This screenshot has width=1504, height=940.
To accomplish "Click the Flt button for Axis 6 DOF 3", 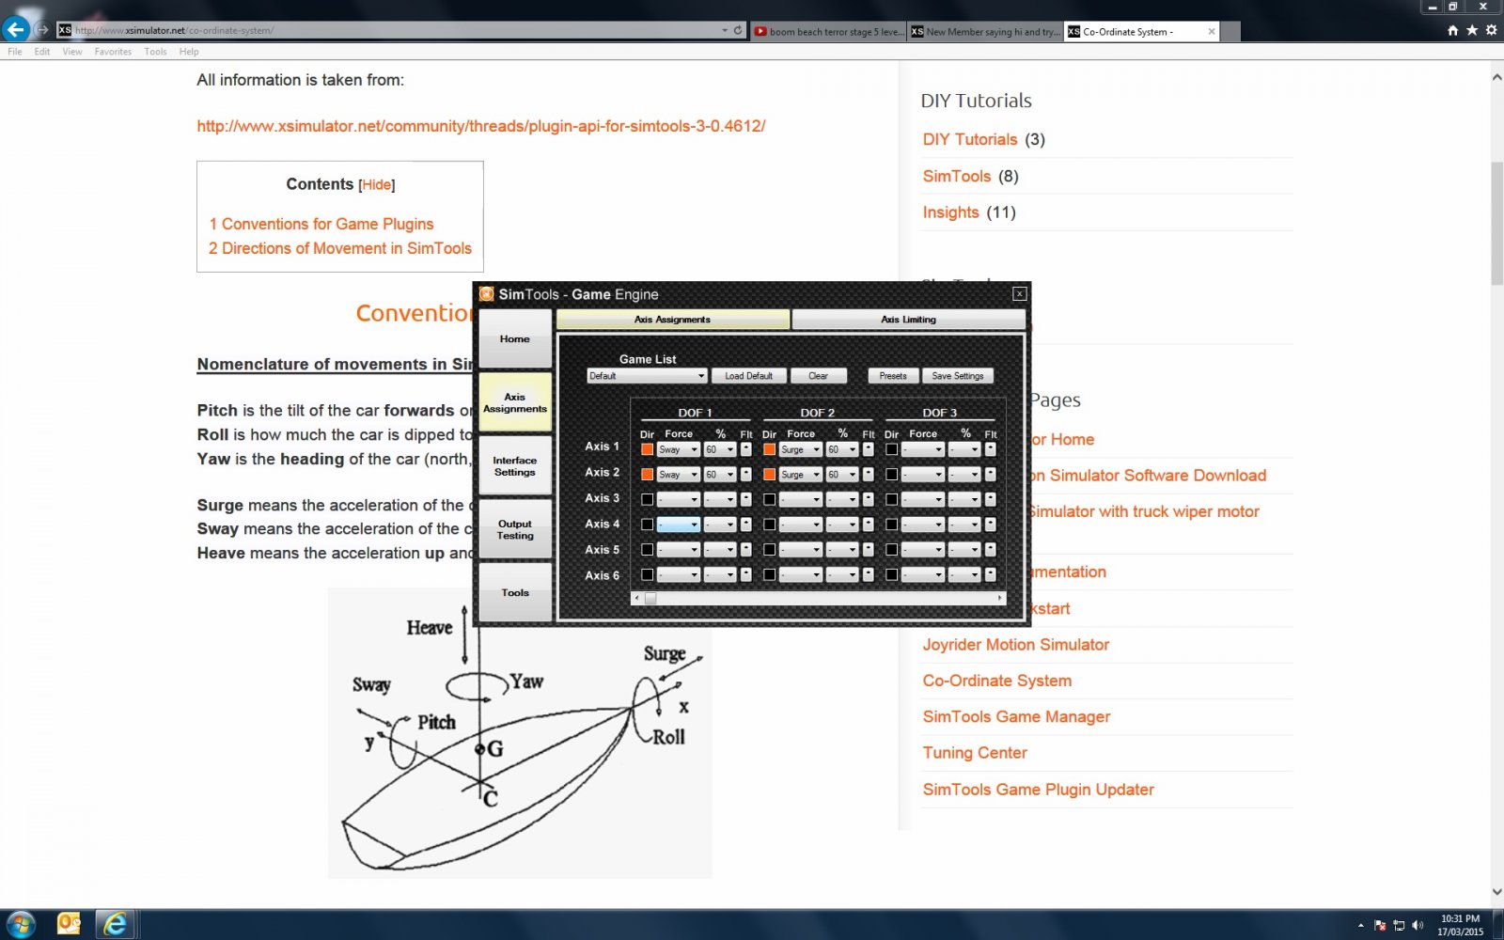I will [990, 574].
